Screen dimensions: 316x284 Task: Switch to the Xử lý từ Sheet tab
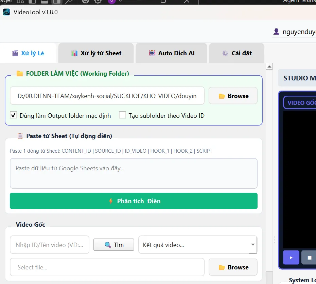[x=96, y=53]
